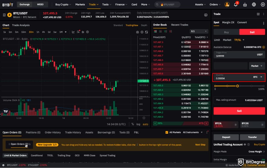Toggle percent scale on the chart
Viewport: 267px width, 168px height.
(x=133, y=124)
